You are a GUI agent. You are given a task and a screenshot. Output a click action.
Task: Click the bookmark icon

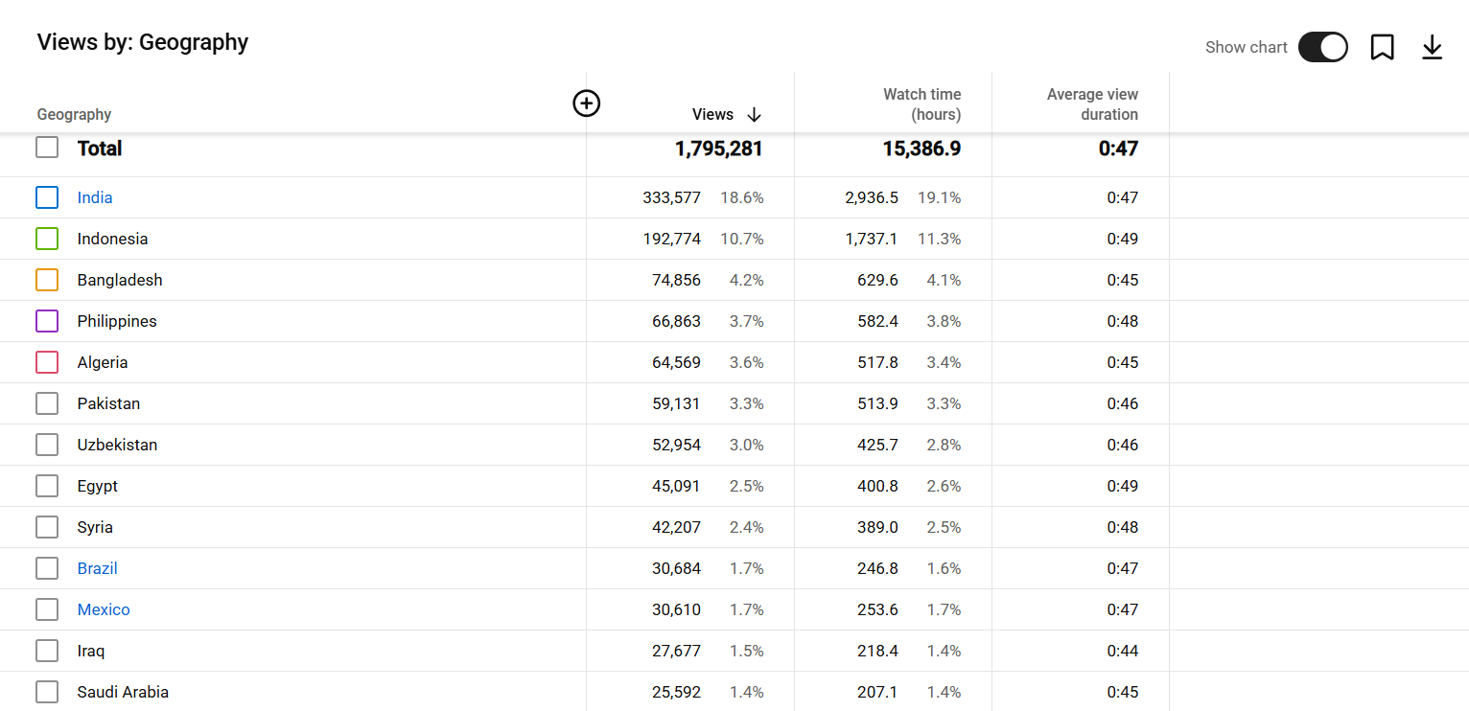1382,47
